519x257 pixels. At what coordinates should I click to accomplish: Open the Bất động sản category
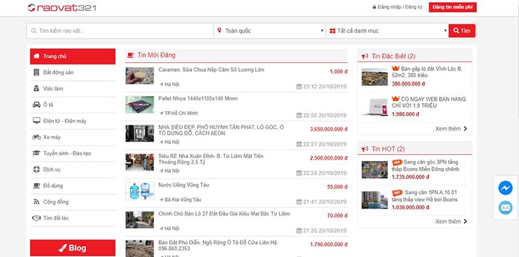pos(73,73)
